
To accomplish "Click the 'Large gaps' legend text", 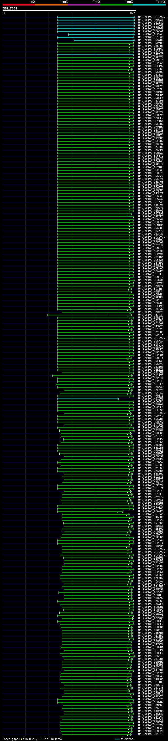I will [x=11, y=739].
